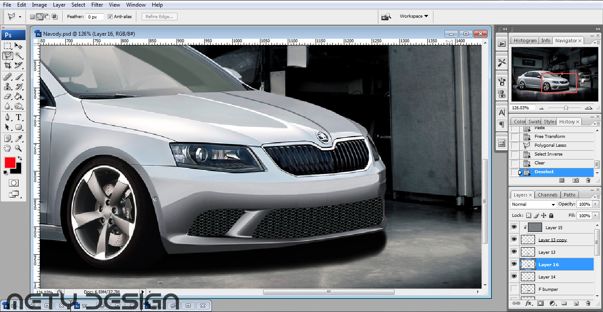
Task: Toggle lock transparent pixels
Action: click(x=529, y=215)
